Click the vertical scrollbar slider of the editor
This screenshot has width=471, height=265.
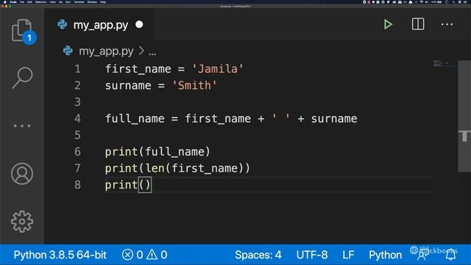coord(464,116)
